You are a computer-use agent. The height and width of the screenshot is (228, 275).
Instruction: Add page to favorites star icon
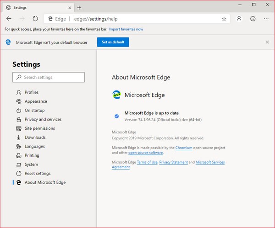click(x=224, y=19)
